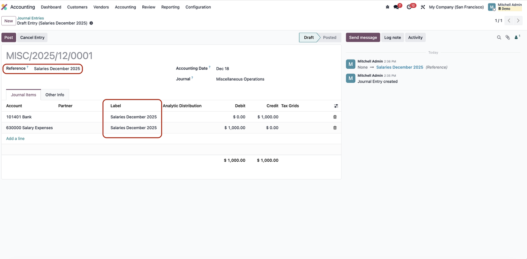This screenshot has width=527, height=259.
Task: Open gear menu beside Draft Entry
Action: pyautogui.click(x=91, y=23)
